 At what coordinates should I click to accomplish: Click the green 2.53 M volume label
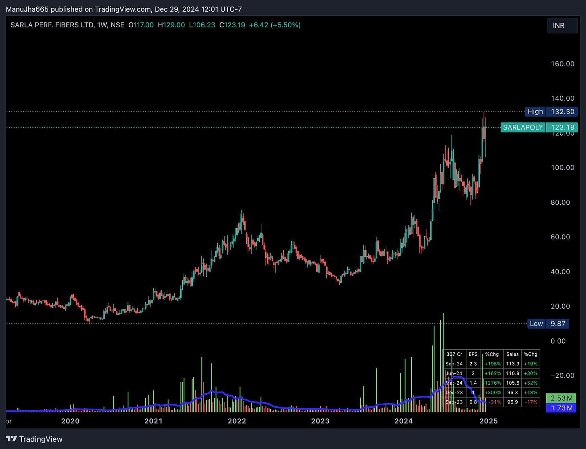(x=561, y=398)
